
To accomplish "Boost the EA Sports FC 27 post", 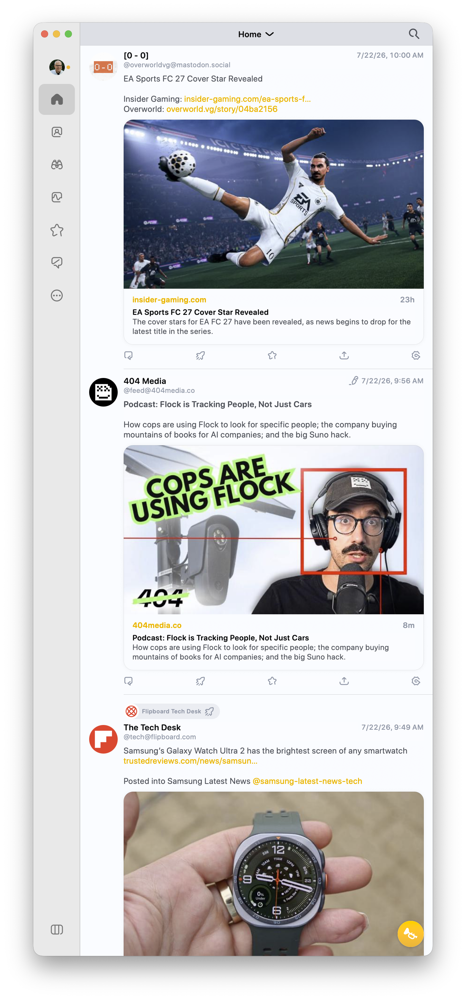I will [x=200, y=355].
